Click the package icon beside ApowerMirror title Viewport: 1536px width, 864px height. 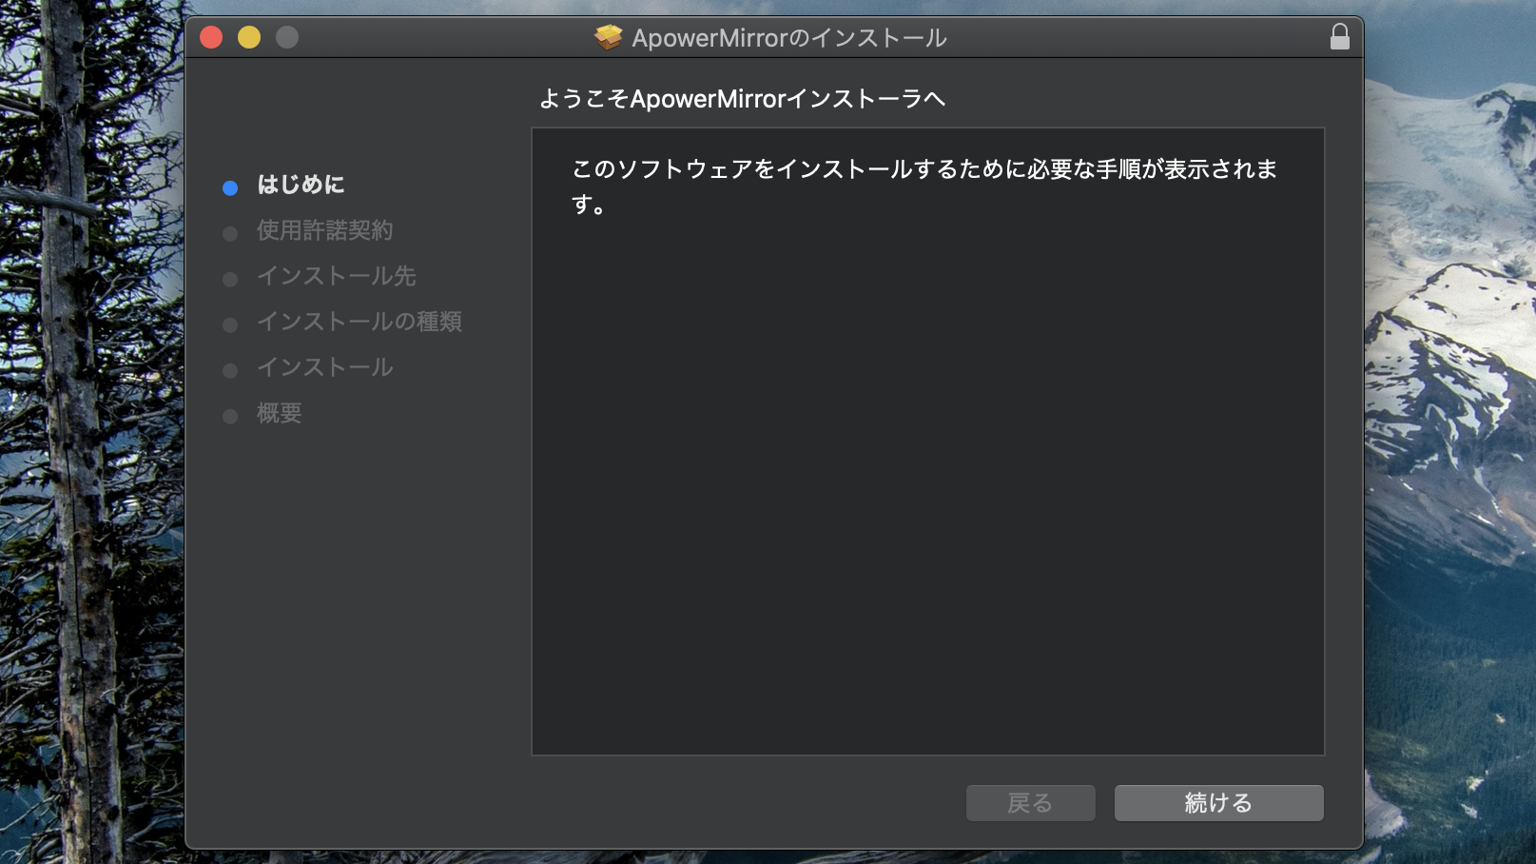608,37
